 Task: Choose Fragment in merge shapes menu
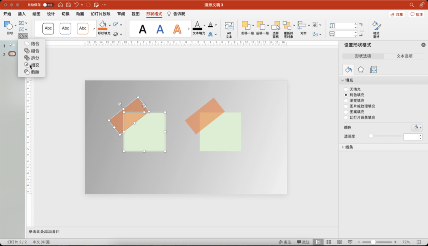[x=32, y=58]
